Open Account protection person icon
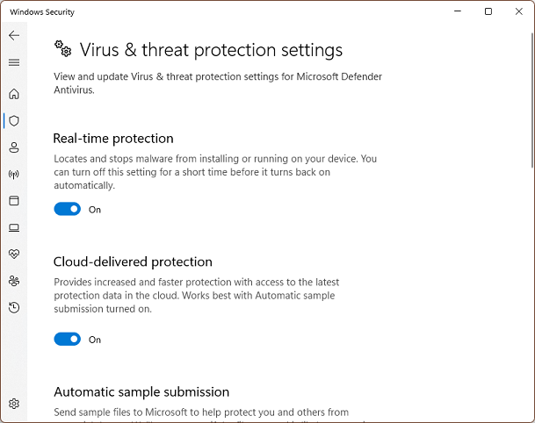This screenshot has height=423, width=535. point(14,147)
